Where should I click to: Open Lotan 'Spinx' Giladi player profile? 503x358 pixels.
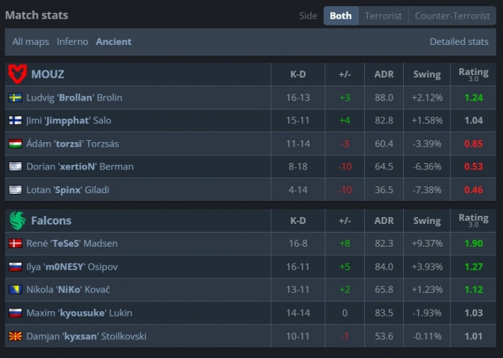pos(68,190)
